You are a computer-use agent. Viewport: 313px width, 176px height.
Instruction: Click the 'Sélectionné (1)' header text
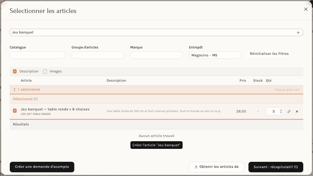(x=25, y=99)
